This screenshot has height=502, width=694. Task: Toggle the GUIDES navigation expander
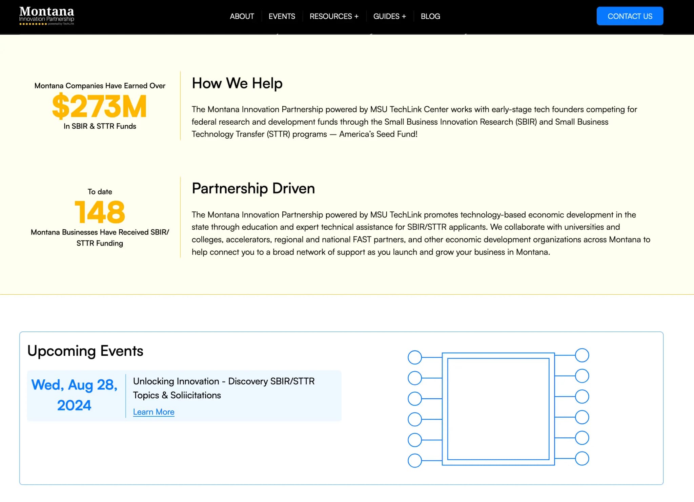click(405, 16)
